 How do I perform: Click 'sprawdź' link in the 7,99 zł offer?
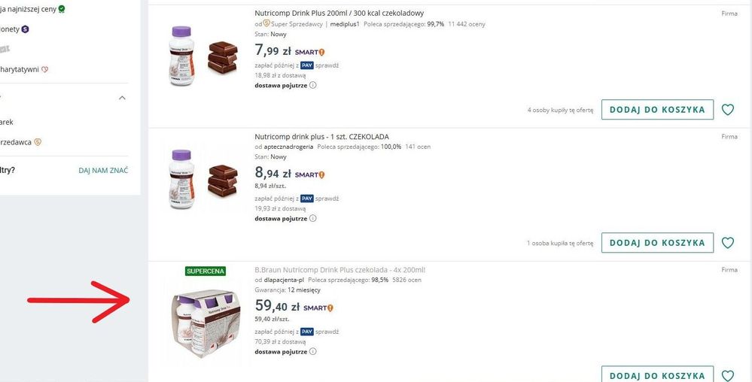327,65
